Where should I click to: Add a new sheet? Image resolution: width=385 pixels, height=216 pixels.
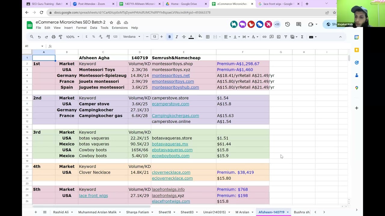35,212
